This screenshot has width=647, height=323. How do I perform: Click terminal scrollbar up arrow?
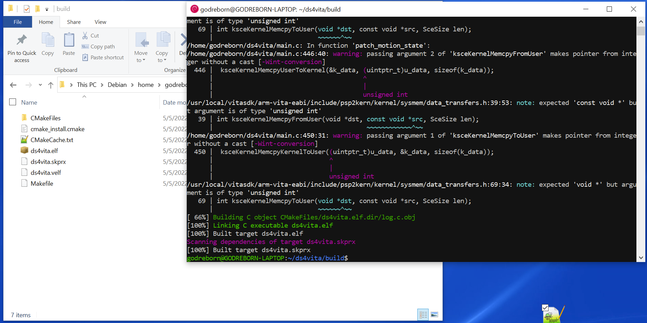pos(641,21)
